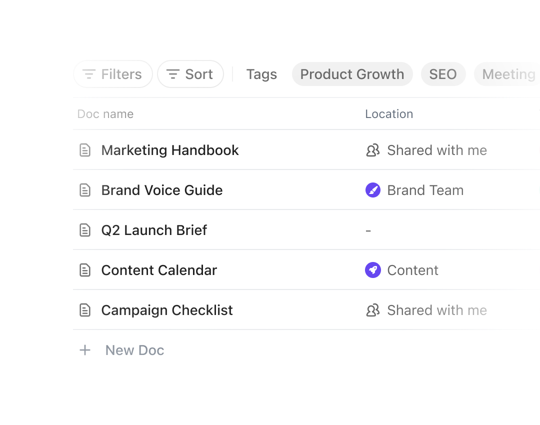540x425 pixels.
Task: Click the rocket icon for the Content space
Action: [373, 270]
